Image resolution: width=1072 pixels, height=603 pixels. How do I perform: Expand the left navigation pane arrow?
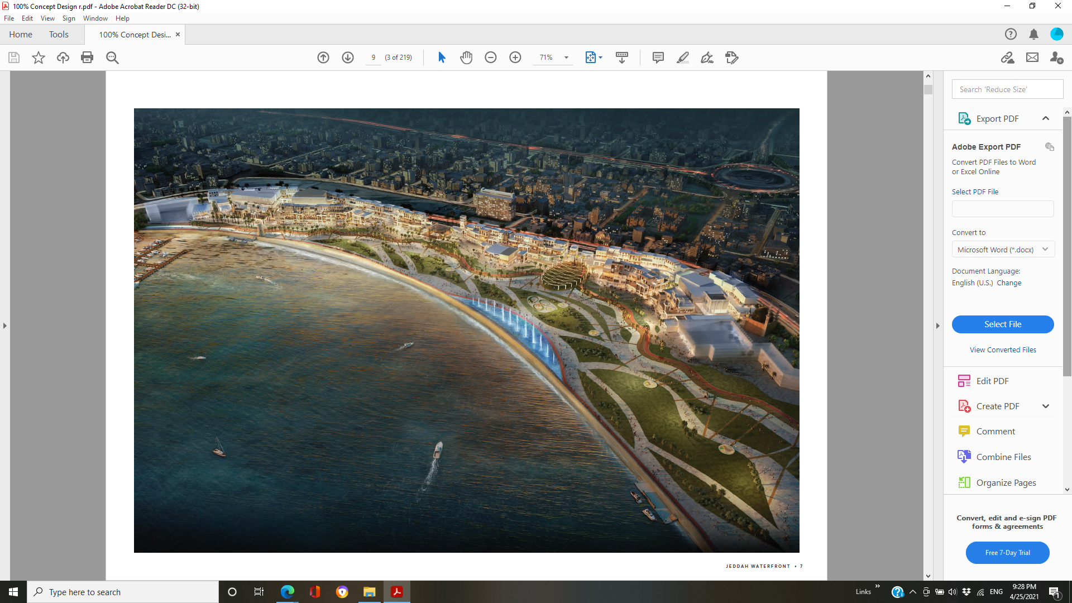point(5,326)
